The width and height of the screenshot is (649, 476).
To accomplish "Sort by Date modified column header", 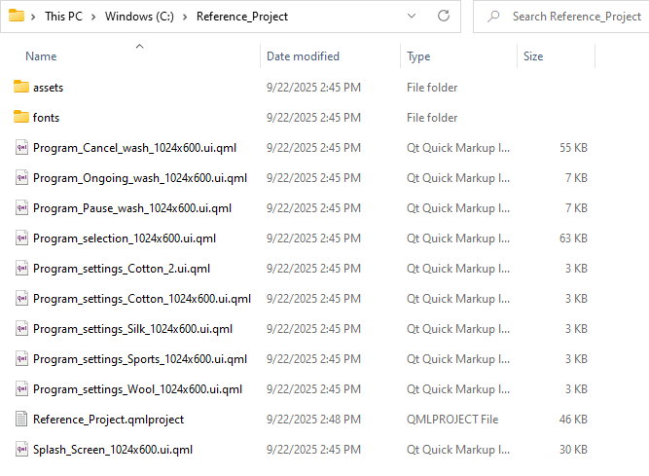I will click(x=303, y=56).
